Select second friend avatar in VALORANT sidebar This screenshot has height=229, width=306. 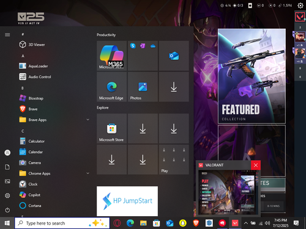[300, 53]
